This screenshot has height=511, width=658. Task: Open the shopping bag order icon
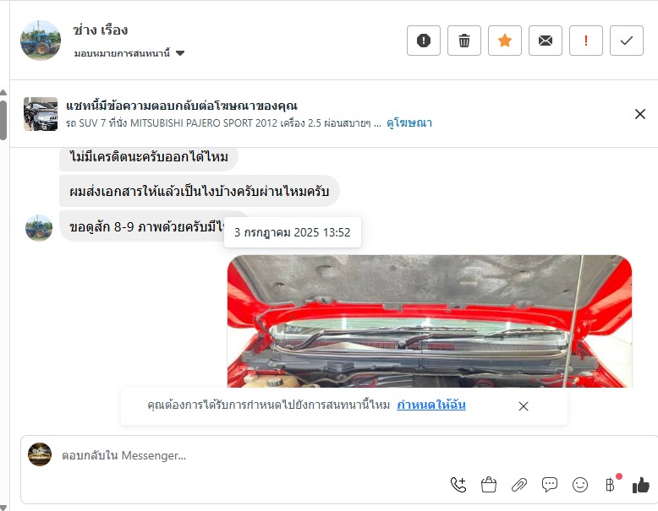pos(489,485)
